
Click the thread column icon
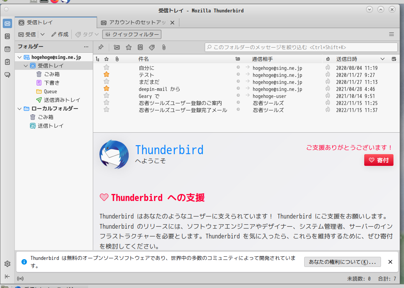tap(97, 59)
